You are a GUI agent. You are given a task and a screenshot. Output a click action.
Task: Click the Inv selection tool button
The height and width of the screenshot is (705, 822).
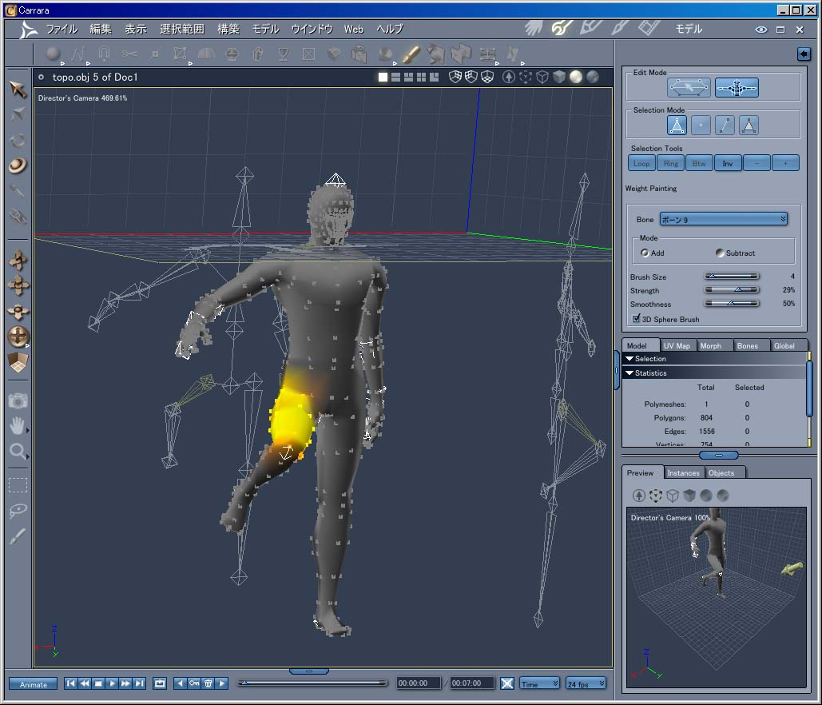[727, 164]
